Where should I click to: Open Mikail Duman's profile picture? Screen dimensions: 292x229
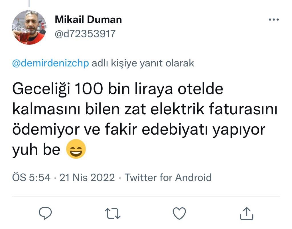tap(29, 27)
